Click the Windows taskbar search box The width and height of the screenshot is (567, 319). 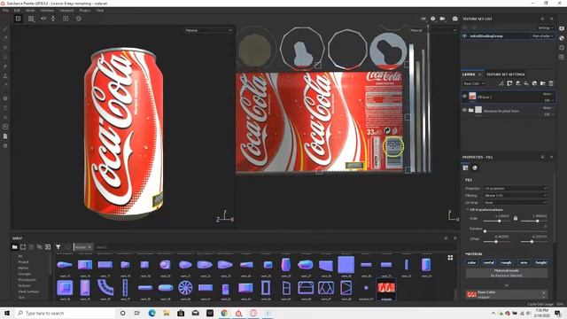coord(65,313)
